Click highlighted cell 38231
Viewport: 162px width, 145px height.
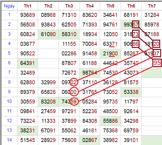[28, 131]
